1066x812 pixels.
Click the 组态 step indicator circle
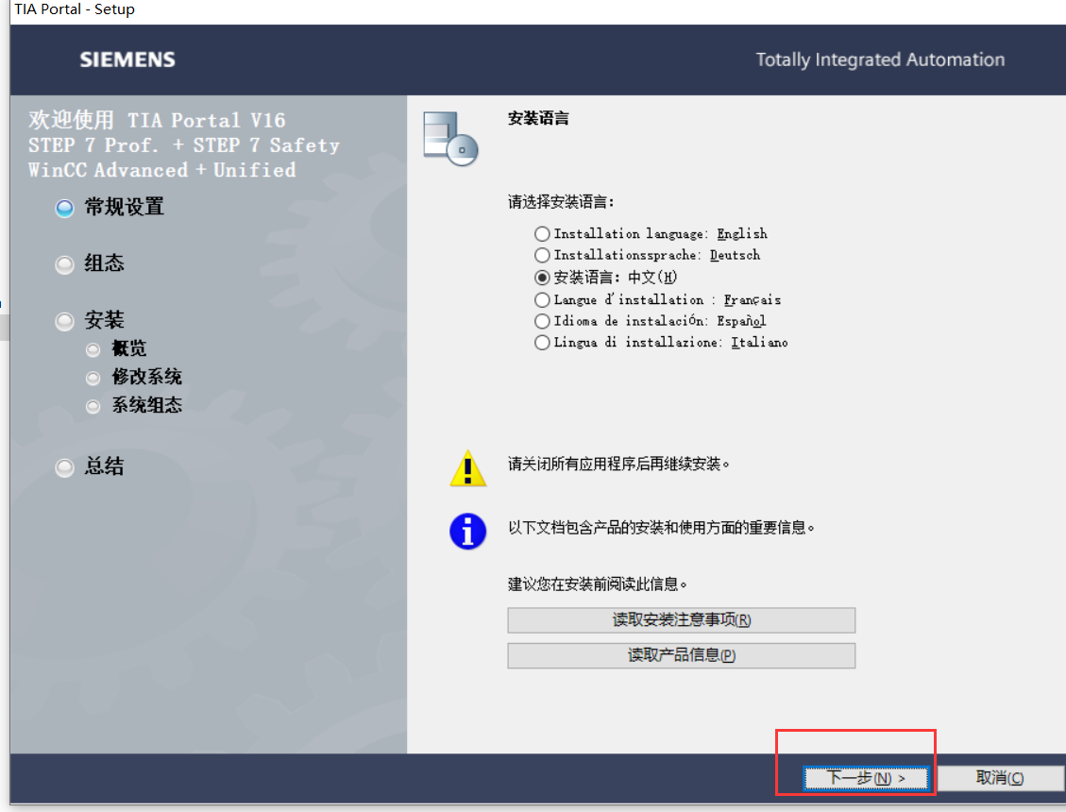[x=63, y=264]
